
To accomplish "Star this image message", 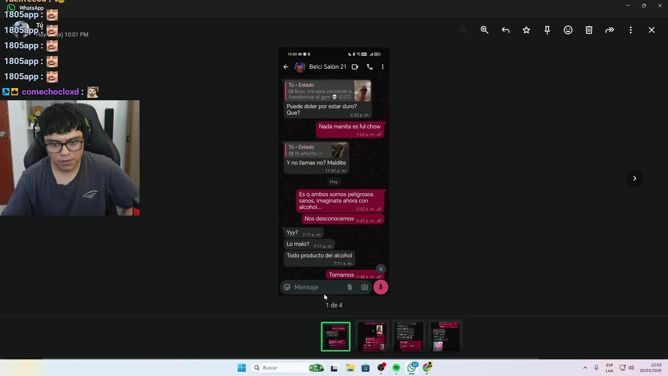I will click(x=526, y=30).
